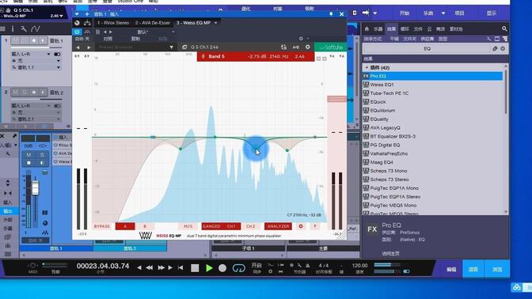Switch to 1 - RVox Stereo tab
This screenshot has width=532, height=299.
pyautogui.click(x=113, y=23)
